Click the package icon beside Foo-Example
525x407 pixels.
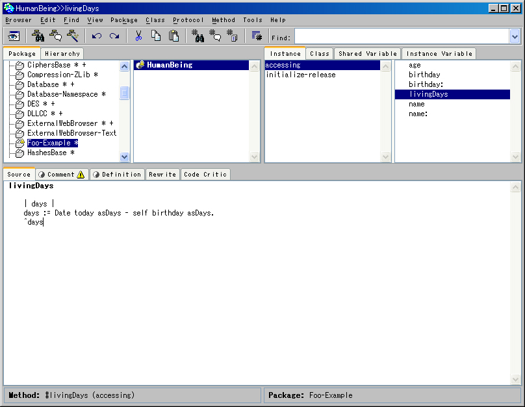(20, 143)
